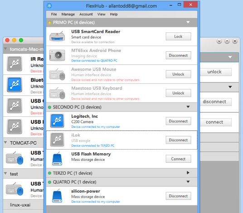Open the File menu
Viewport: 243px width, 213px height.
pyautogui.click(x=54, y=14)
